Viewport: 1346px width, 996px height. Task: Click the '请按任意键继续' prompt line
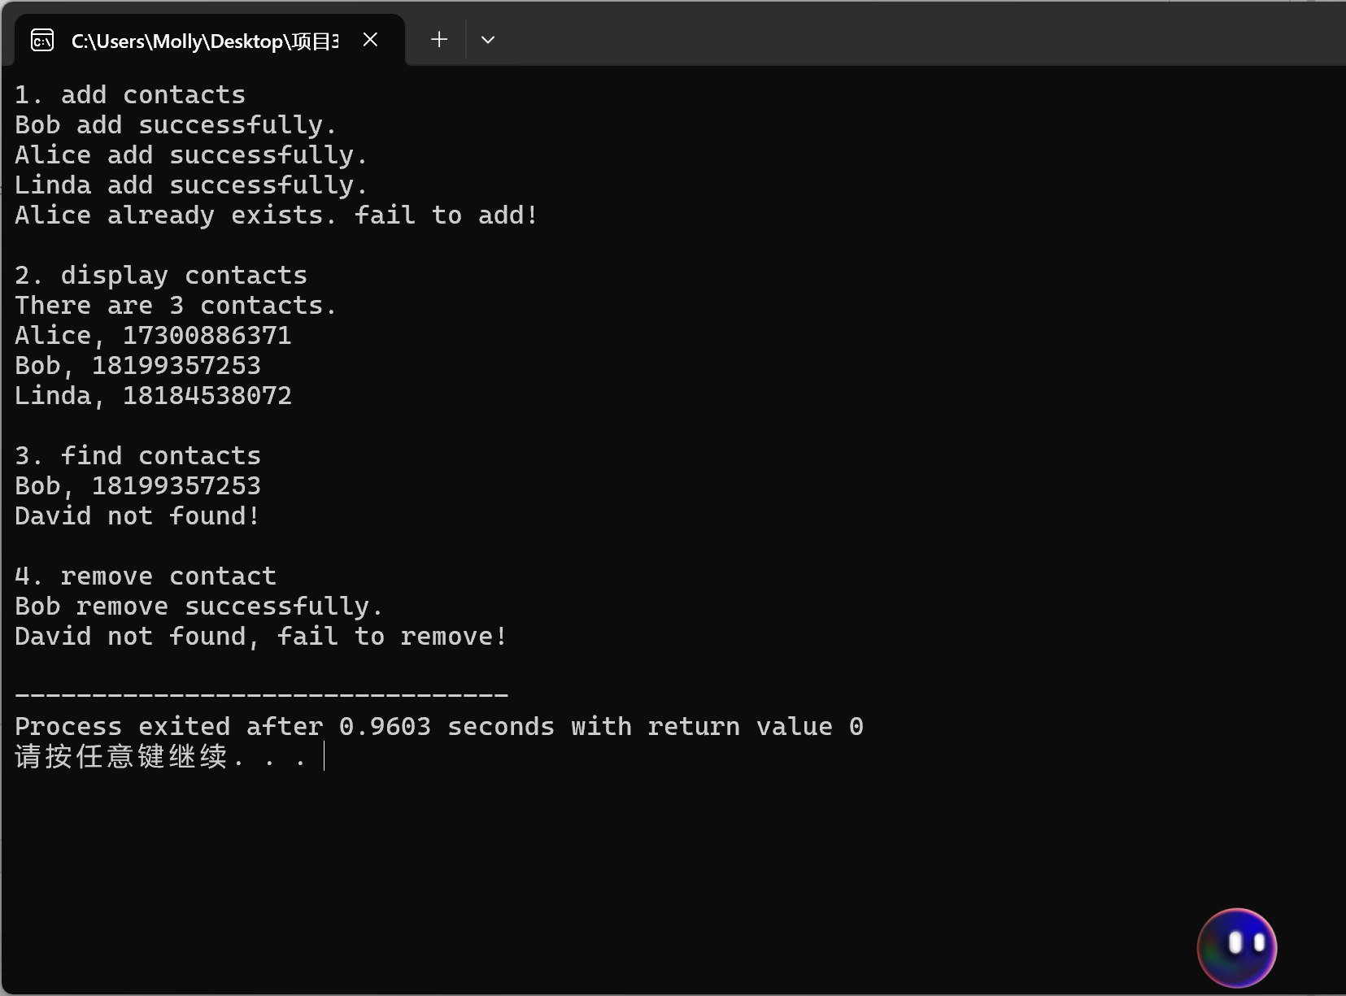click(x=161, y=757)
